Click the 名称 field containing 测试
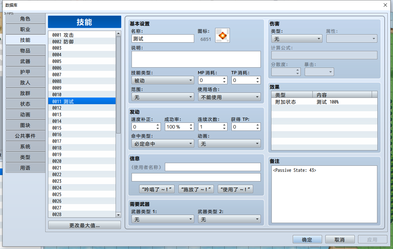This screenshot has height=249, width=393. pyautogui.click(x=163, y=39)
